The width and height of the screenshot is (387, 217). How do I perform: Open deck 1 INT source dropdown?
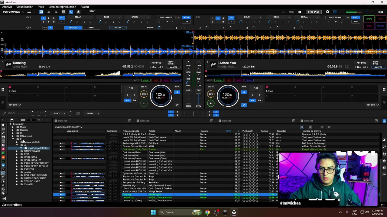[144, 87]
